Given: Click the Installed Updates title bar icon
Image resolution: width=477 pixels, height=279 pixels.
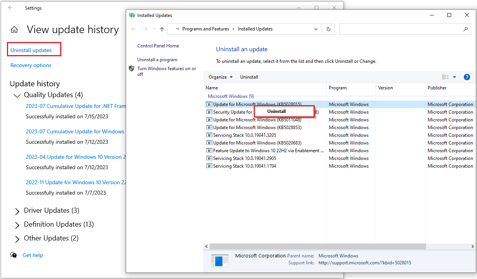Looking at the screenshot, I should (132, 15).
